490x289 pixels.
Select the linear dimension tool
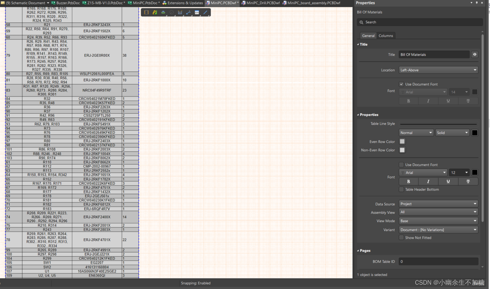point(180,12)
